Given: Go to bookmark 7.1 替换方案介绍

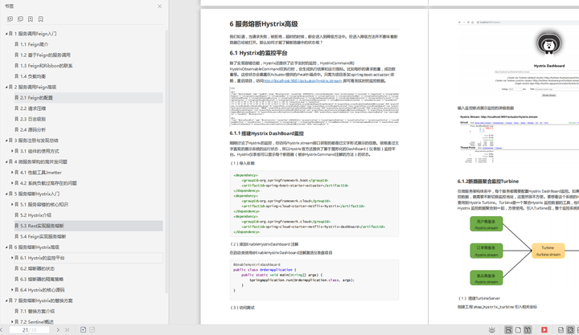Looking at the screenshot, I should coord(37,312).
